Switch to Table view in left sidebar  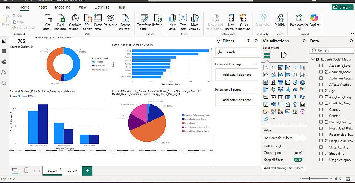(4, 52)
